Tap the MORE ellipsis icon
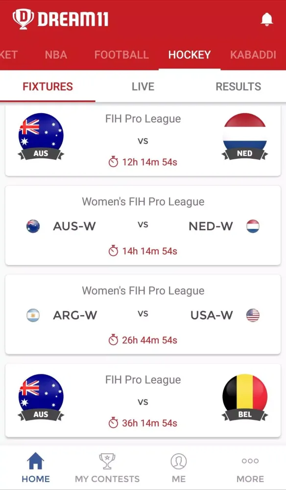 tap(250, 461)
